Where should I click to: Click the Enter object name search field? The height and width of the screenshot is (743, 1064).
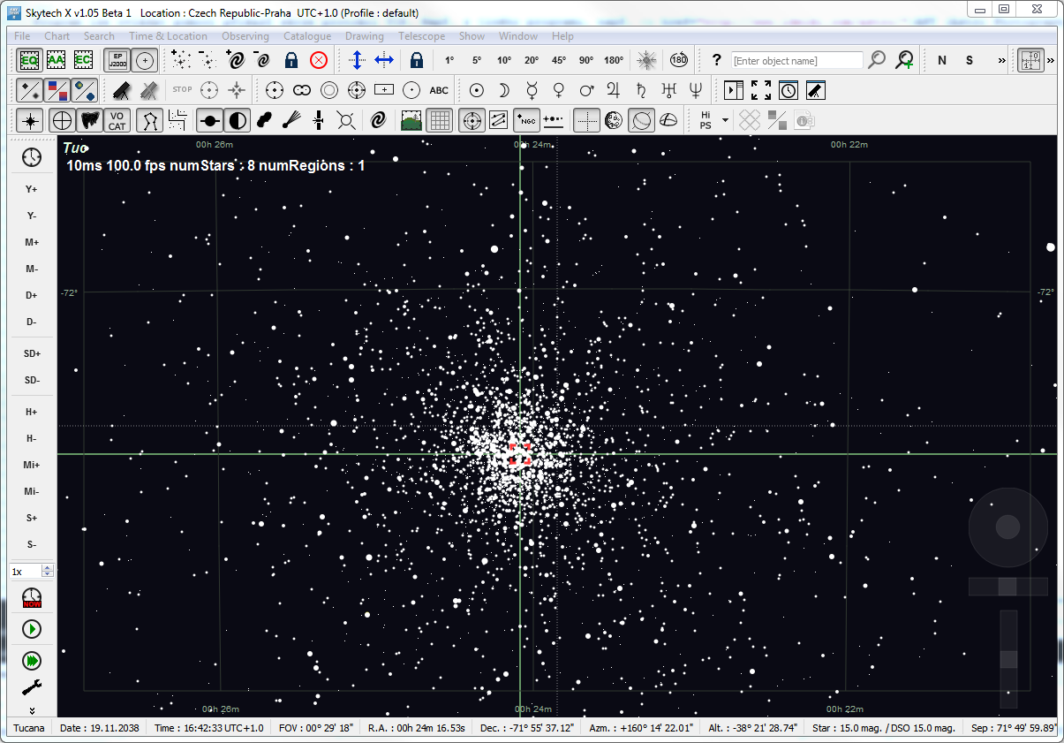click(x=797, y=60)
